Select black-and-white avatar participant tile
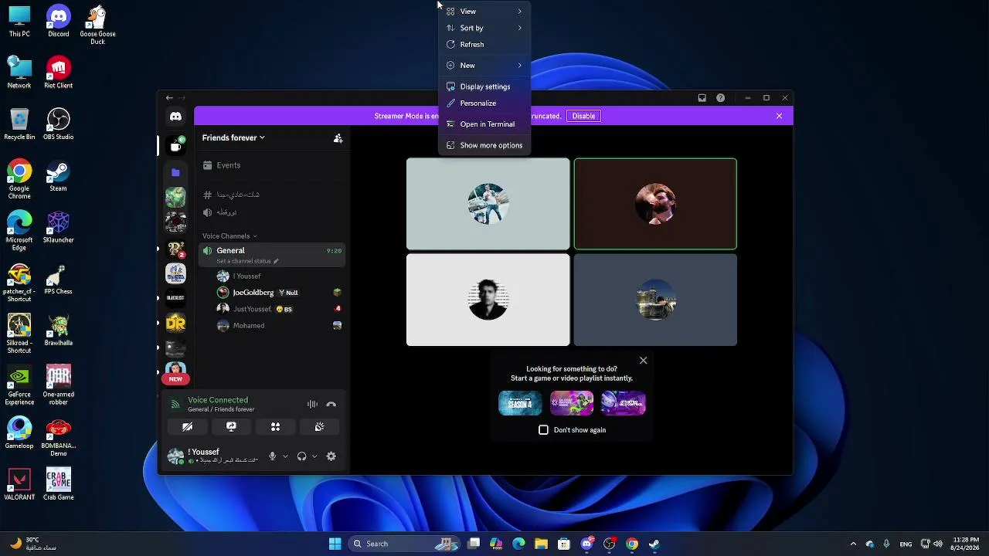The height and width of the screenshot is (556, 989). pyautogui.click(x=488, y=300)
